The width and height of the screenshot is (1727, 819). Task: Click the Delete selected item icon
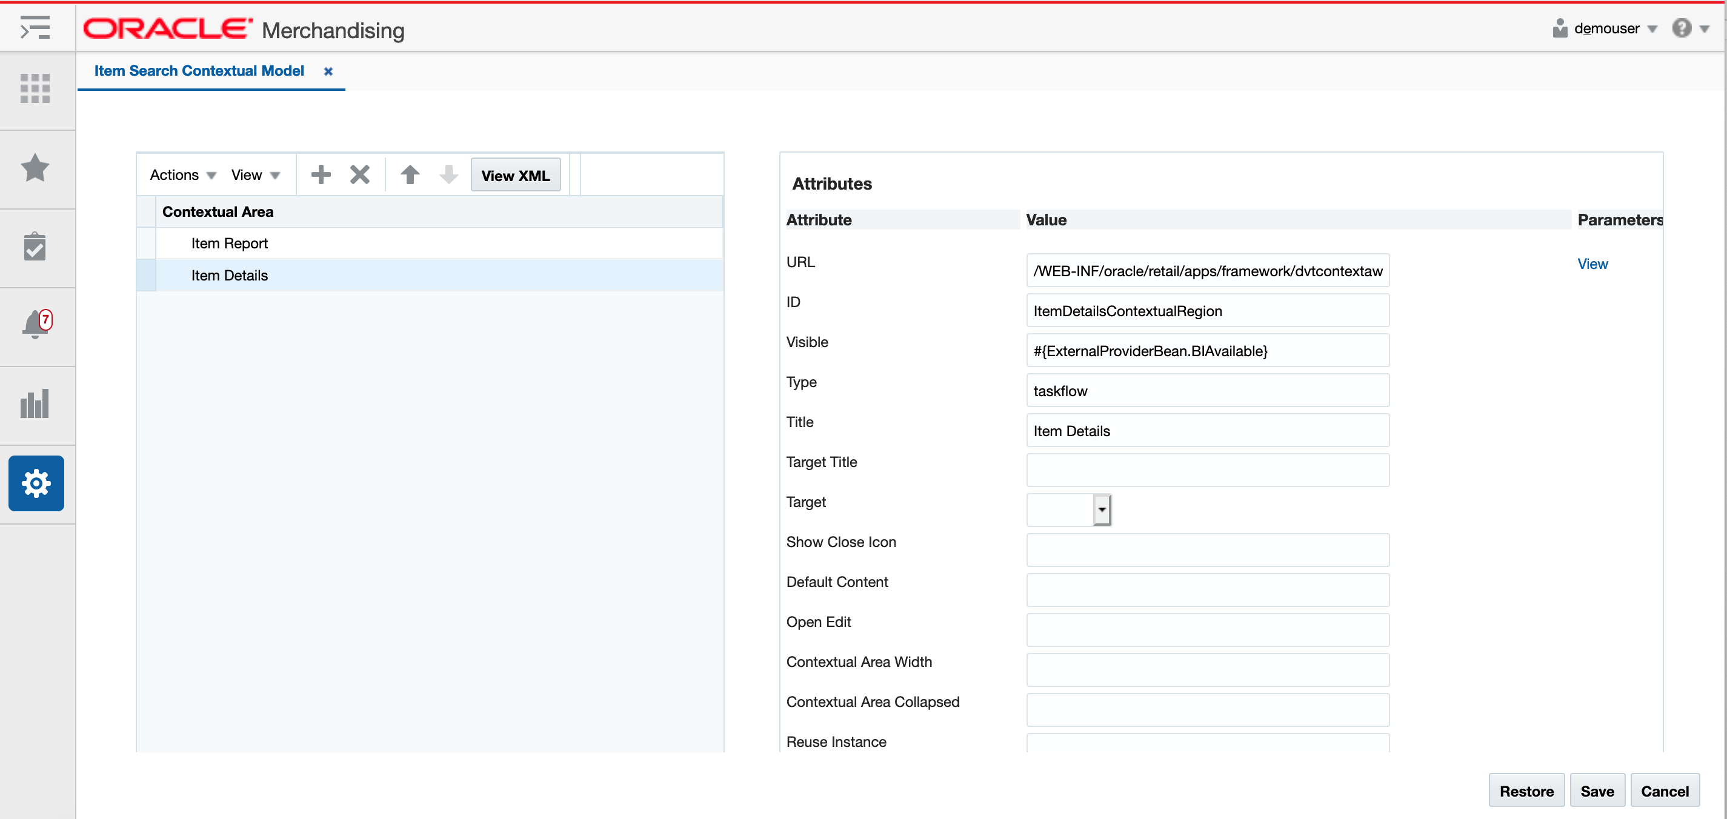click(359, 175)
